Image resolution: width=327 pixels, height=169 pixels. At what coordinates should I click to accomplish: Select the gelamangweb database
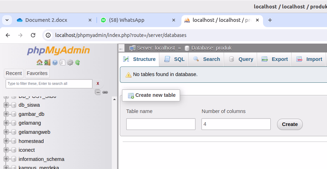(x=34, y=132)
